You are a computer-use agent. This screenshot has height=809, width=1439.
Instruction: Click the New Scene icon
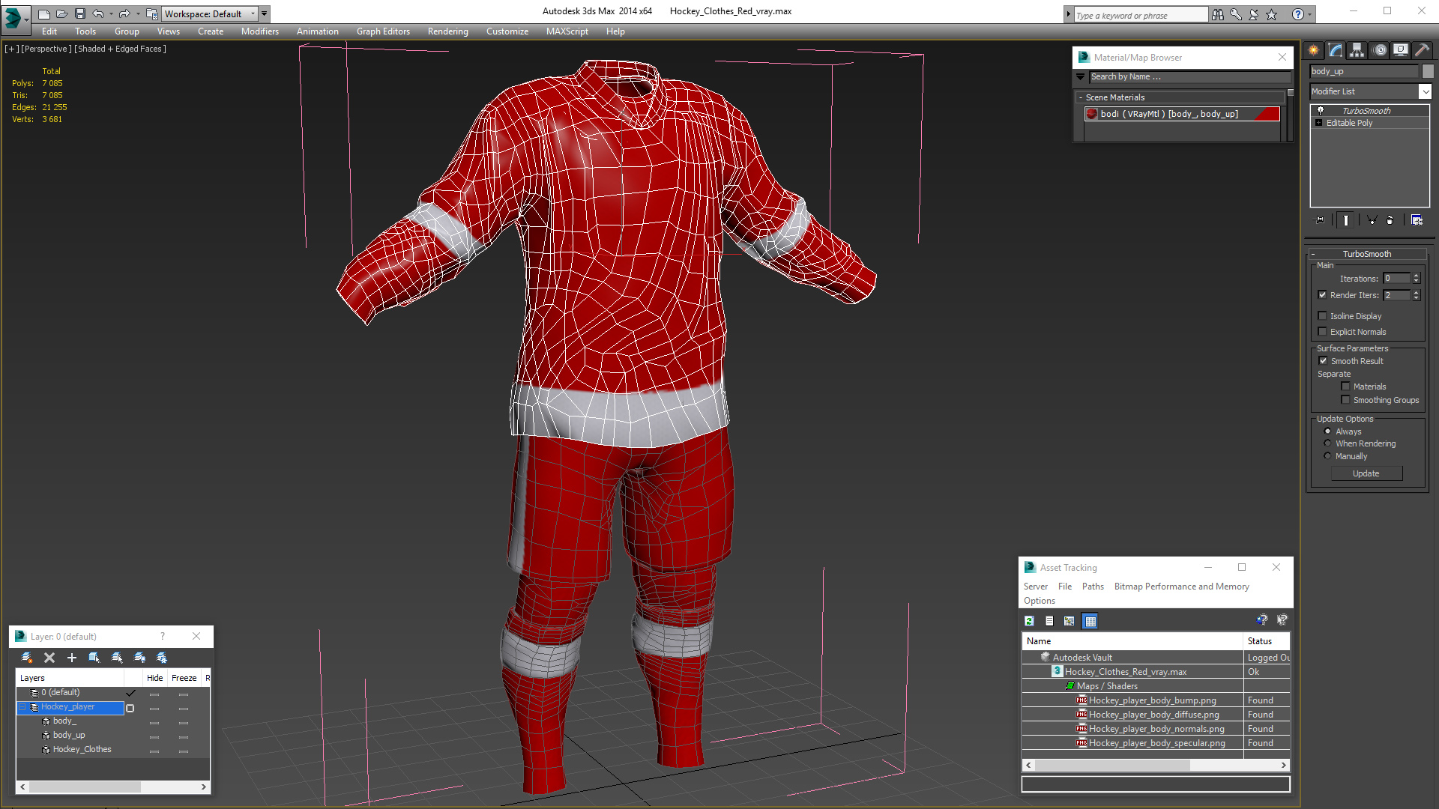pyautogui.click(x=44, y=13)
